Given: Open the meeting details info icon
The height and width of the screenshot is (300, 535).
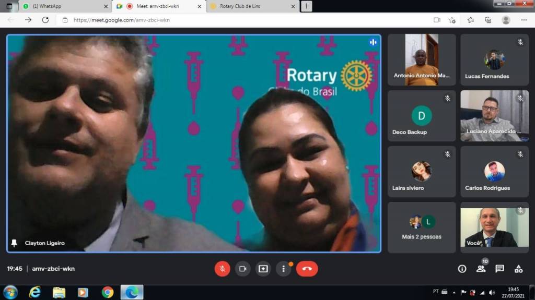Looking at the screenshot, I should 462,269.
